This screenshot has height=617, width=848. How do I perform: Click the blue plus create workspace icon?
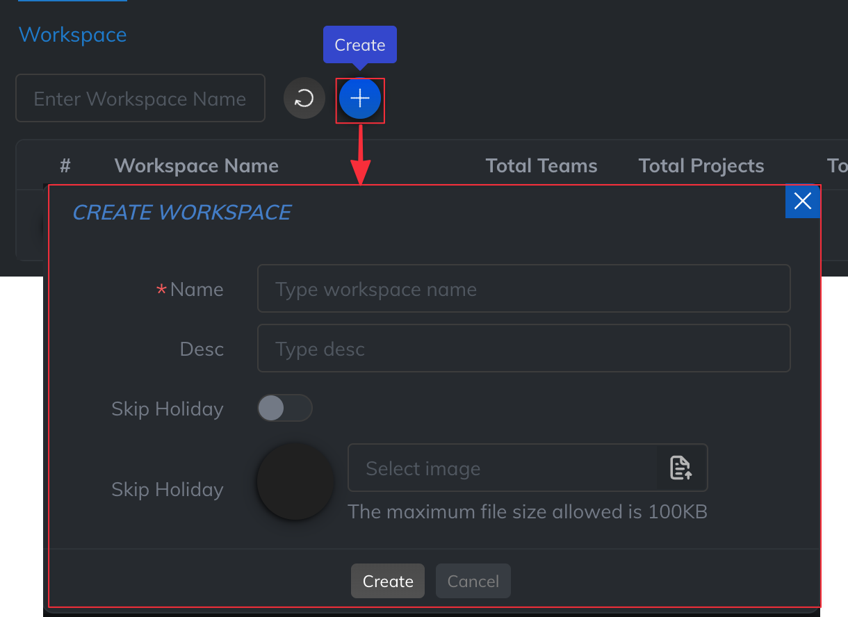359,99
